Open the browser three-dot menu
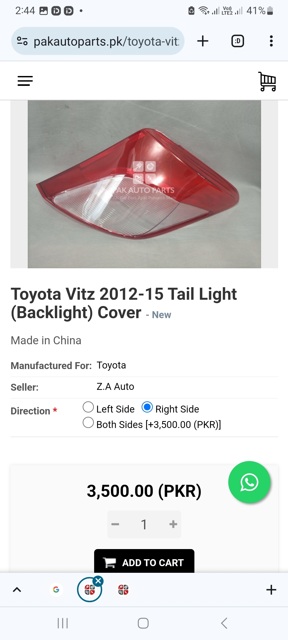Image resolution: width=288 pixels, height=640 pixels. pyautogui.click(x=271, y=41)
